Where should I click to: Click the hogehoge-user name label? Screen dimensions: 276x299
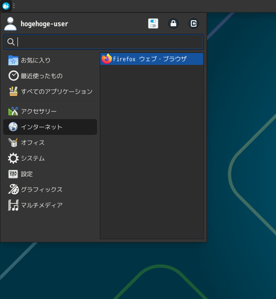coord(44,24)
